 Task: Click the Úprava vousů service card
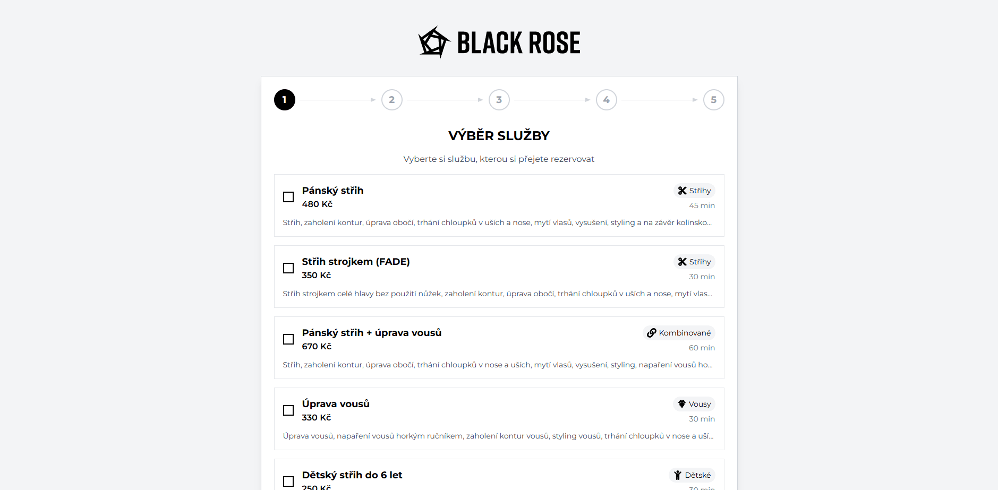coord(498,419)
